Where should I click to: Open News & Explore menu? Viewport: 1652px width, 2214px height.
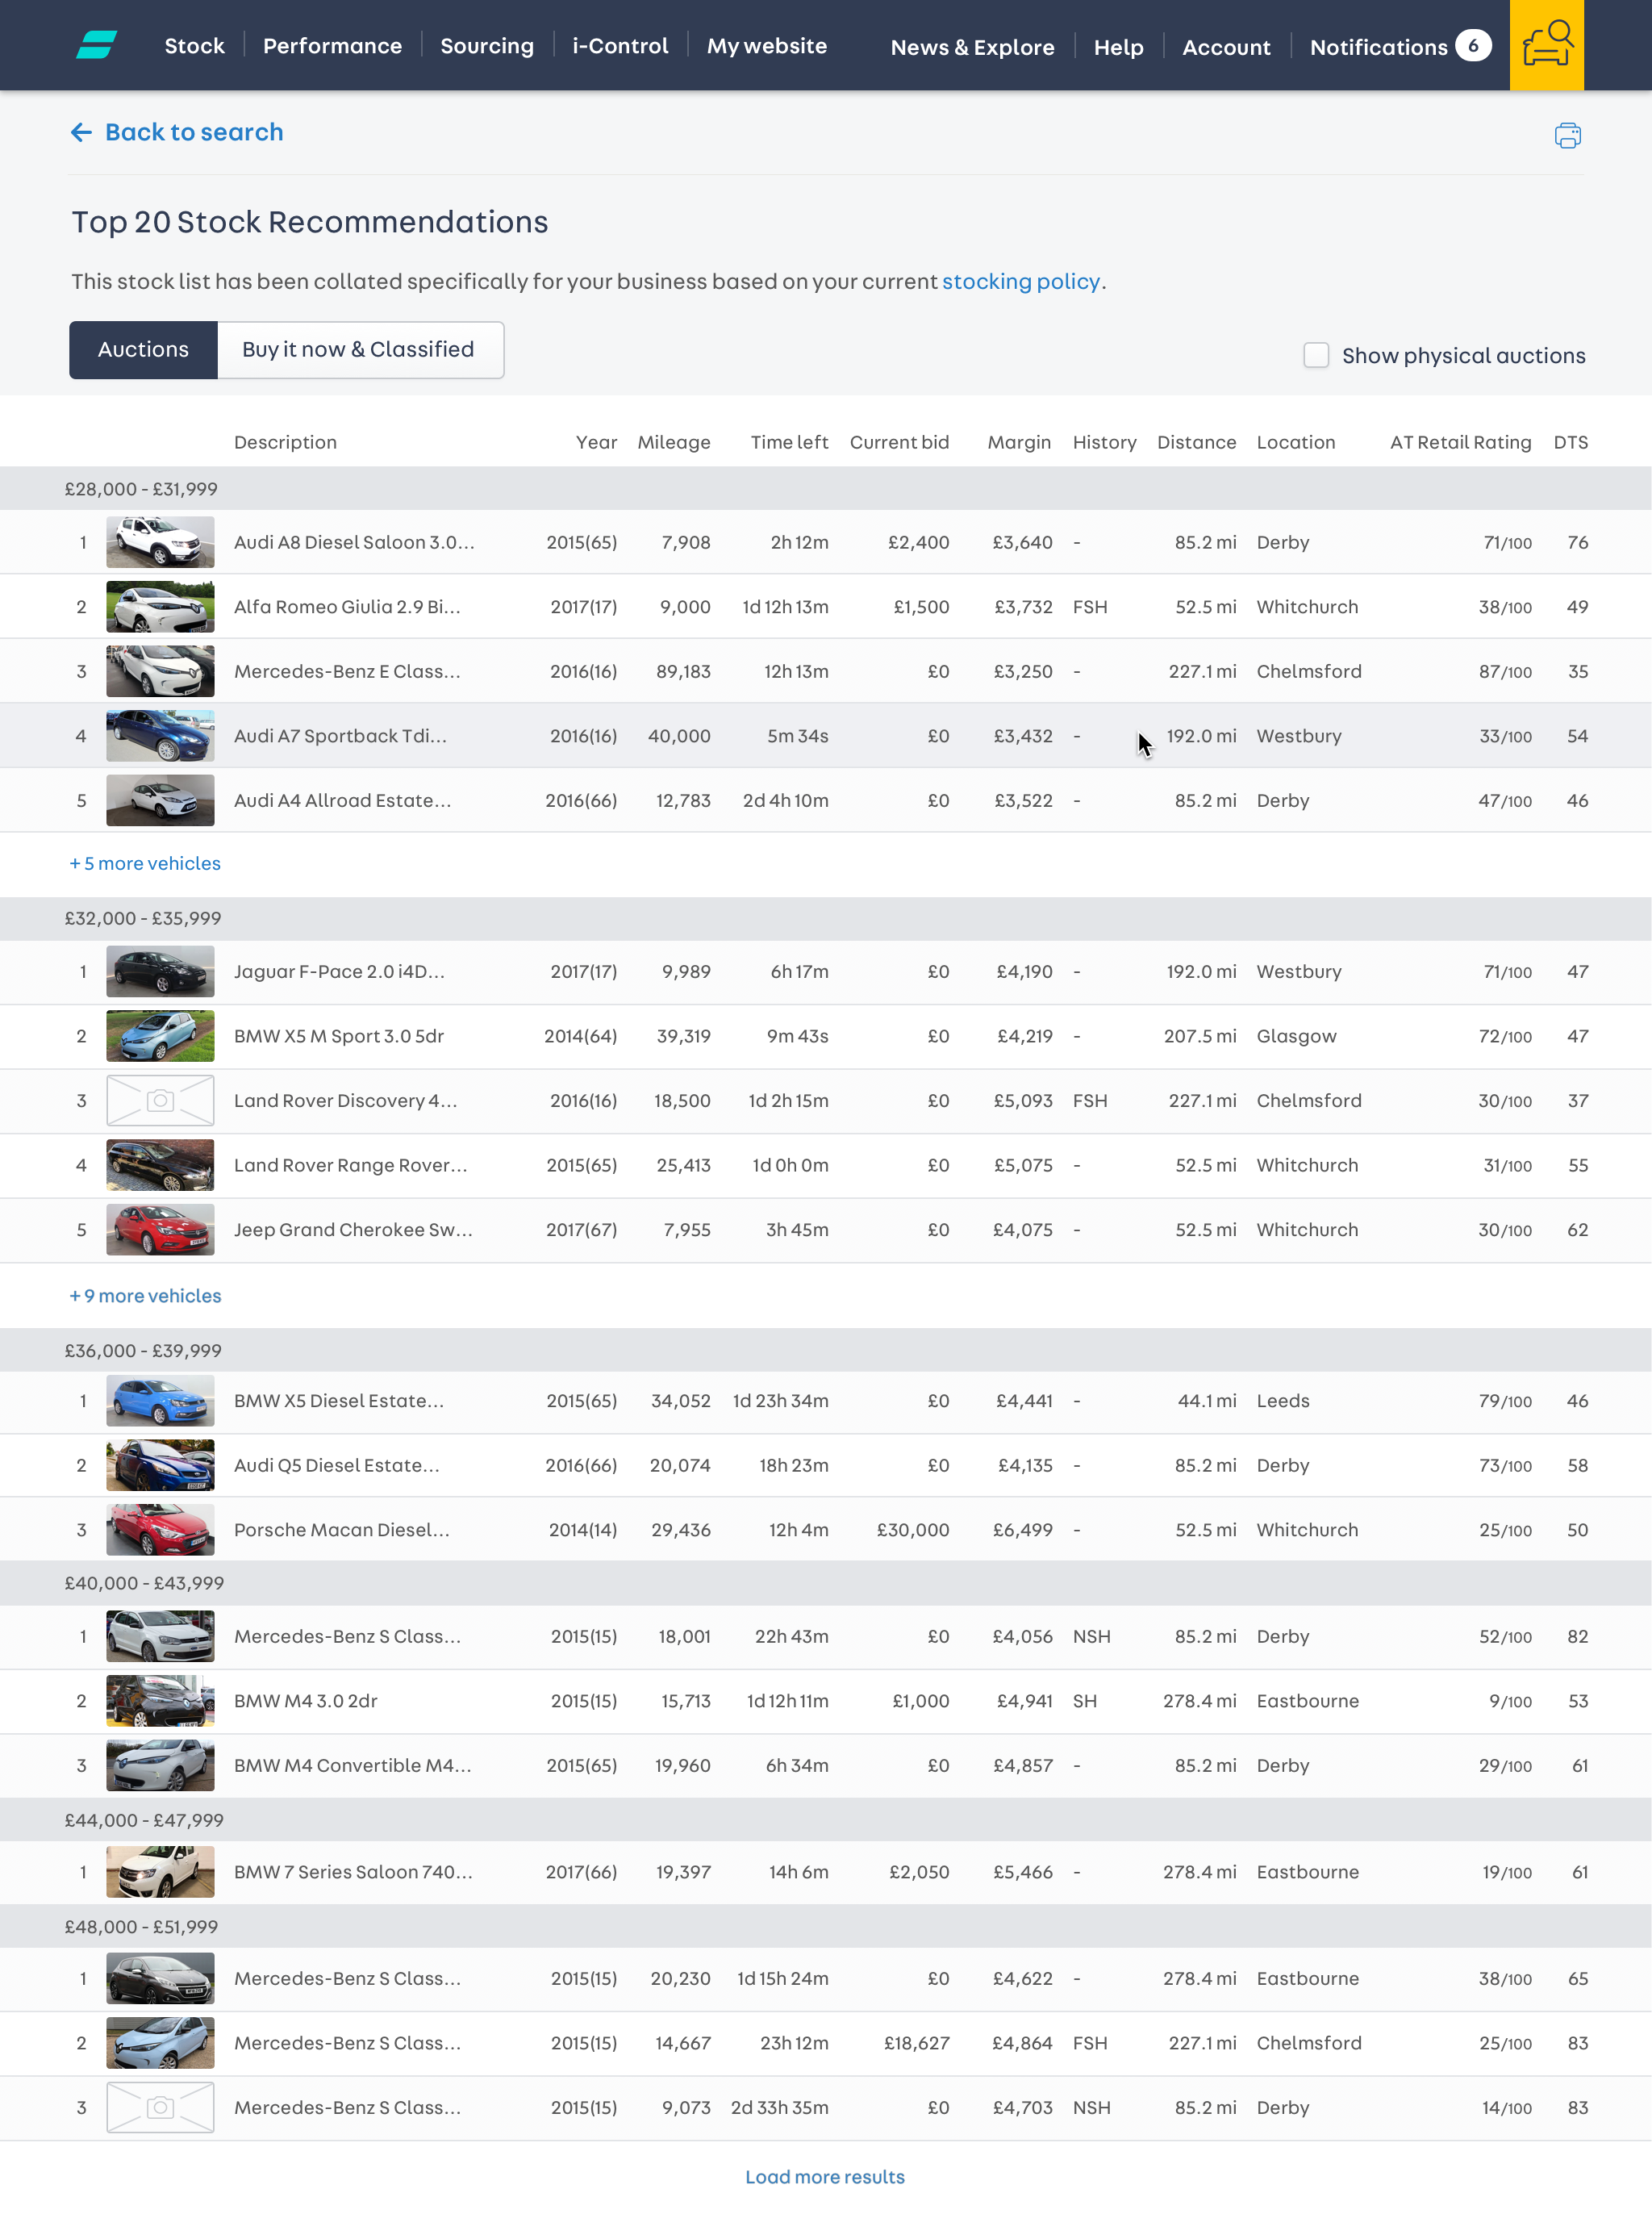[972, 47]
